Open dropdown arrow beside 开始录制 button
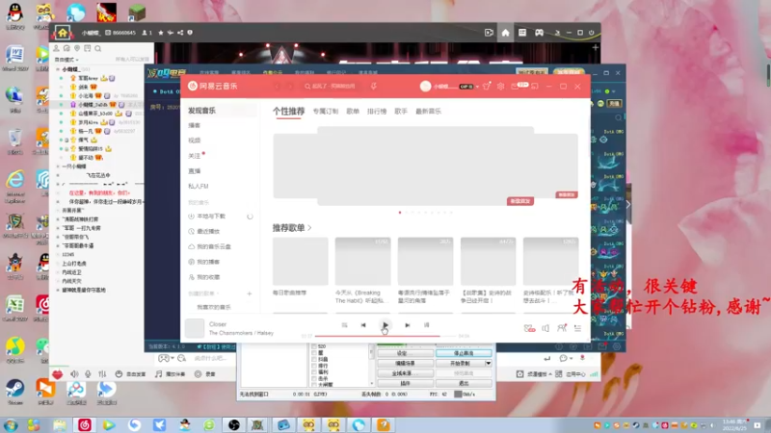 tap(488, 364)
